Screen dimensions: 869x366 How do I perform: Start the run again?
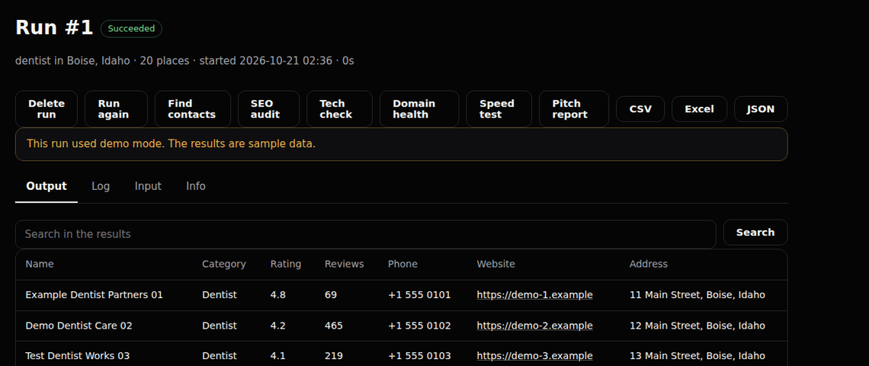coord(116,109)
